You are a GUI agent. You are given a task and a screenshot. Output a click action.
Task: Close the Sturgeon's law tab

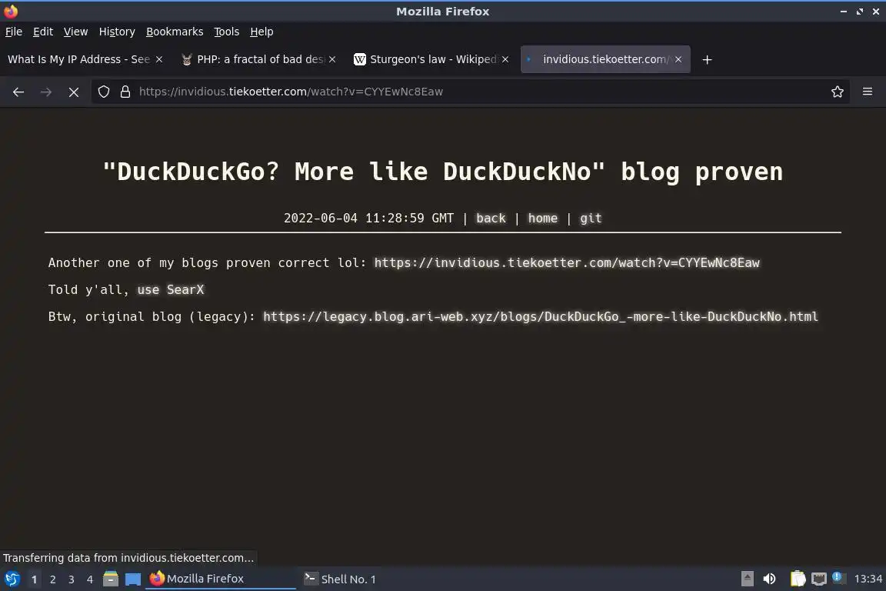505,59
